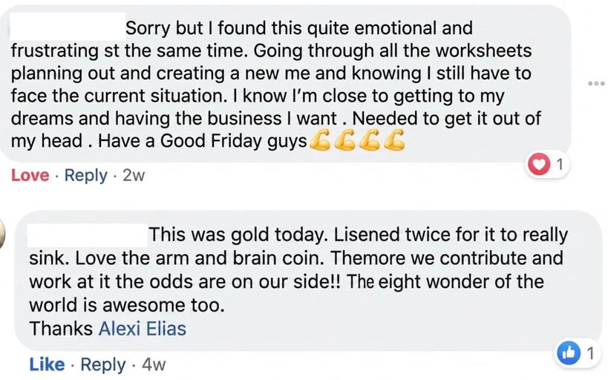Reply to the 2w-old comment
The height and width of the screenshot is (380, 608).
(85, 176)
